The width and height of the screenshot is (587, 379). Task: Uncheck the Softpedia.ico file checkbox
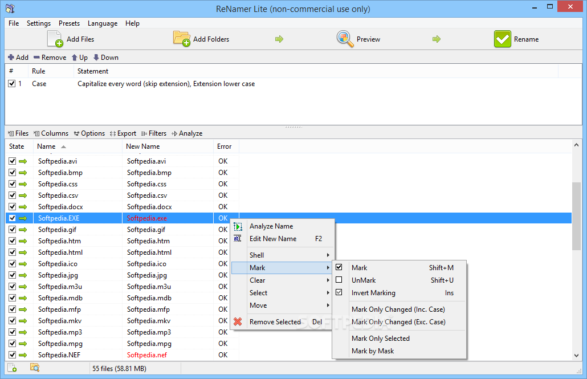pyautogui.click(x=13, y=264)
